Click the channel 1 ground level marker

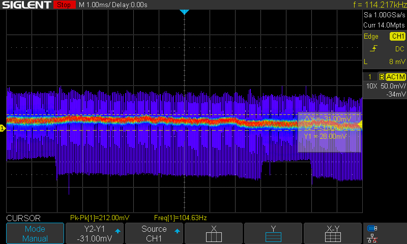(x=3, y=129)
